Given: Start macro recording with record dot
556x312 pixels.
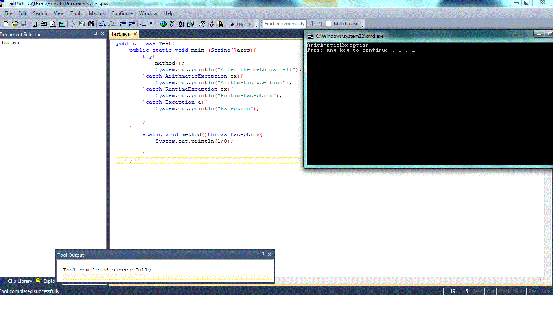Looking at the screenshot, I should tap(232, 24).
